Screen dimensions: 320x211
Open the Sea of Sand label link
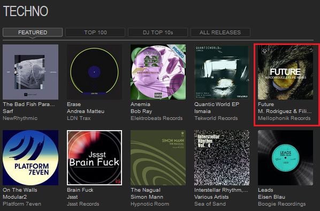(x=210, y=204)
